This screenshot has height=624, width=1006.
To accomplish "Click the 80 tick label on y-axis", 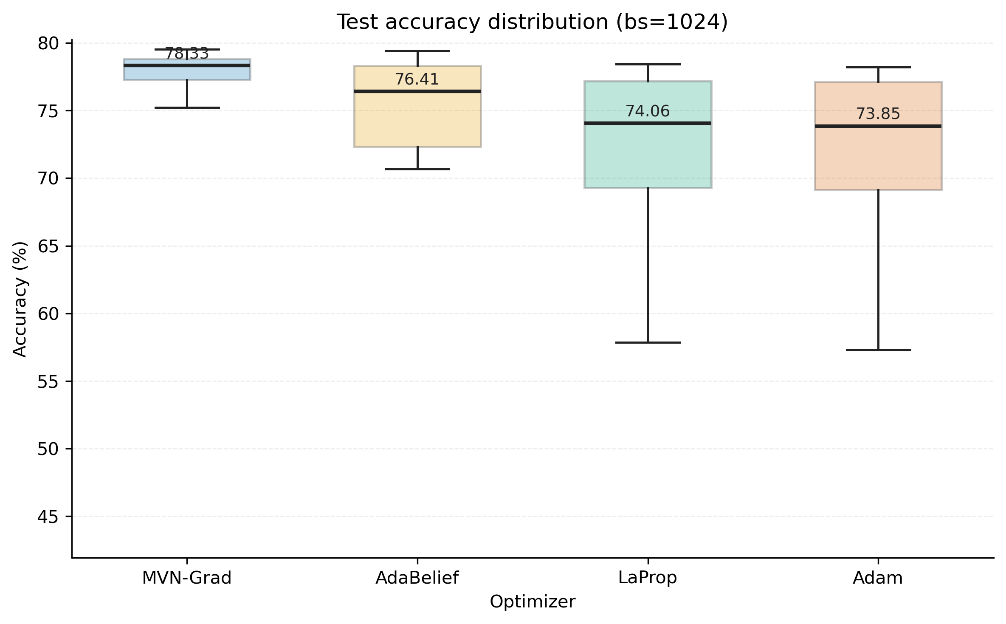I will point(48,43).
